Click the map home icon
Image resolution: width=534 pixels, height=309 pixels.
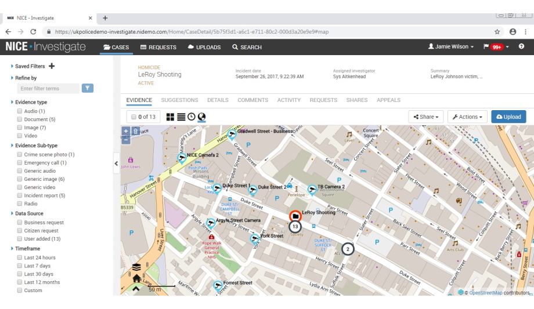tap(136, 278)
